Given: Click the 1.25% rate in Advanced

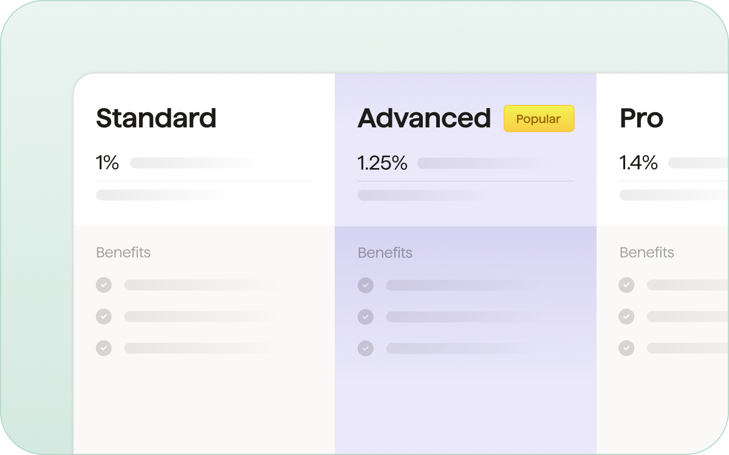Looking at the screenshot, I should tap(382, 163).
